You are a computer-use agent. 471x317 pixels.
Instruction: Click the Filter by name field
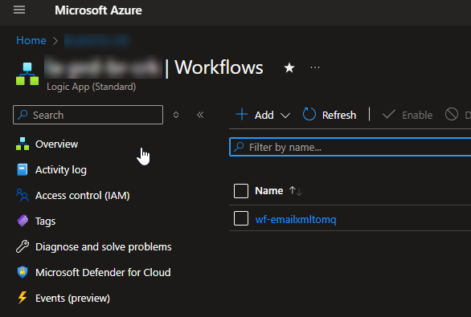point(350,147)
